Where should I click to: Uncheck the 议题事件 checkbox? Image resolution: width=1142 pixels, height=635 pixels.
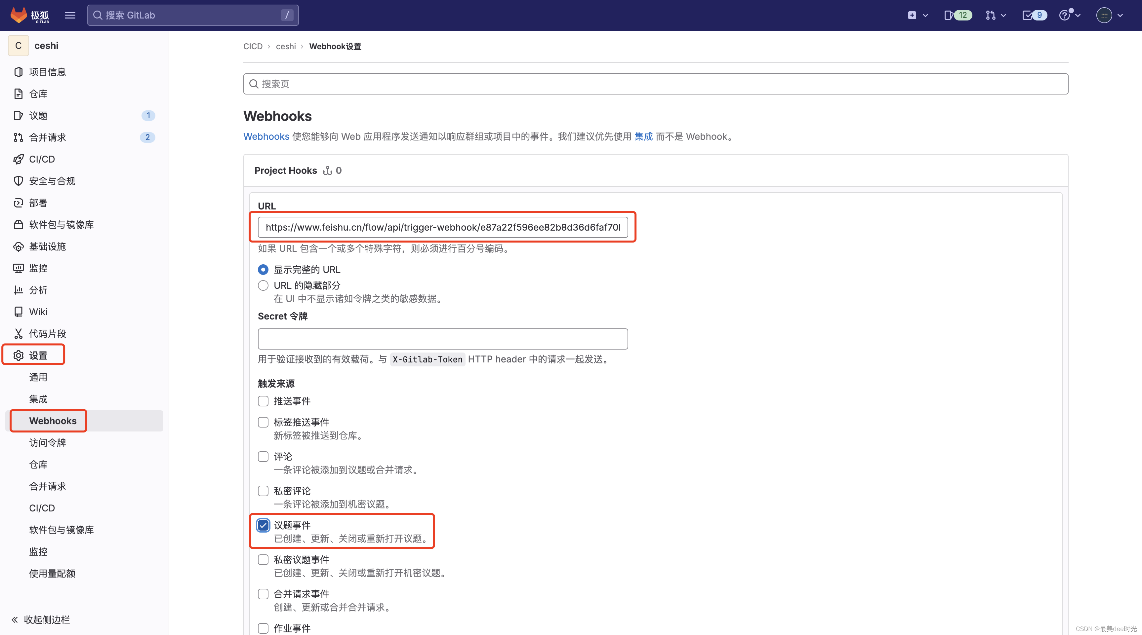[x=263, y=526]
